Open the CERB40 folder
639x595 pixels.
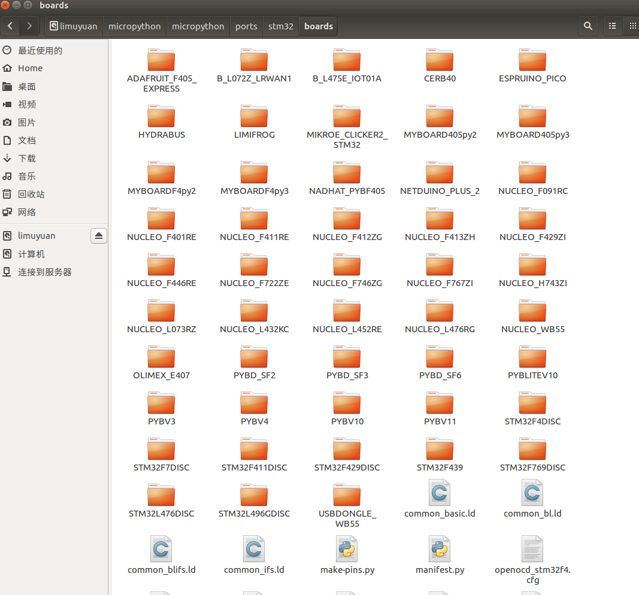point(440,66)
